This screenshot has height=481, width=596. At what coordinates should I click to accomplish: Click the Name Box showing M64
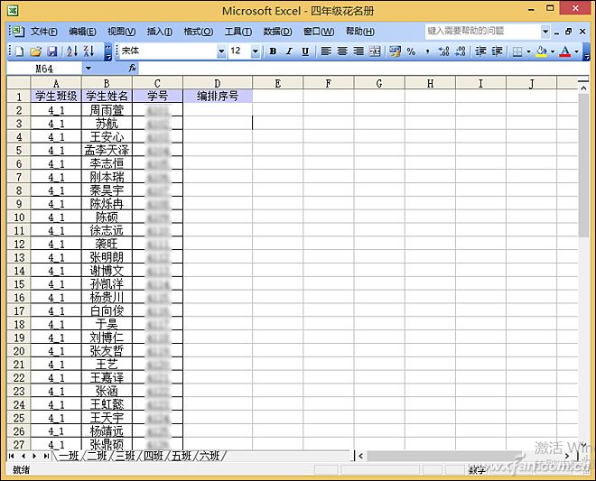[x=44, y=69]
